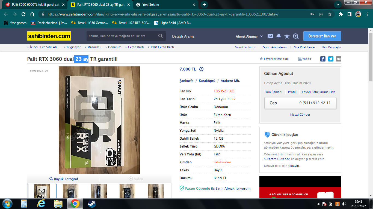373x209 pixels.
Task: Open the Windows Start menu
Action: [7, 204]
